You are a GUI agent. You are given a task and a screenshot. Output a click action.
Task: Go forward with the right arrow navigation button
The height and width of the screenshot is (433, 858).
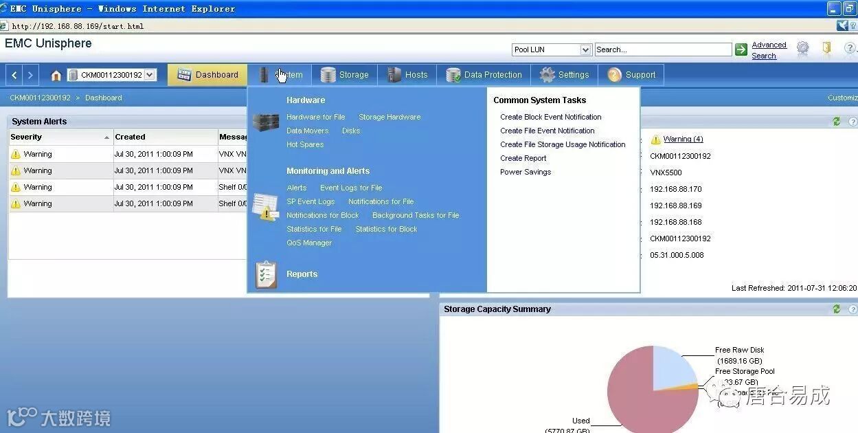click(30, 75)
